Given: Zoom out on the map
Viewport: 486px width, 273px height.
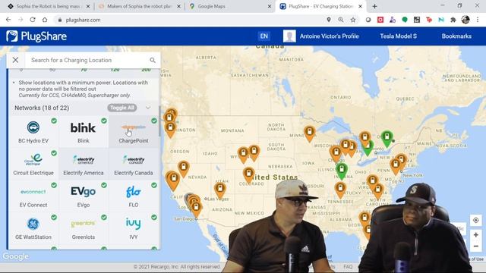Looking at the screenshot, I should pos(476,246).
